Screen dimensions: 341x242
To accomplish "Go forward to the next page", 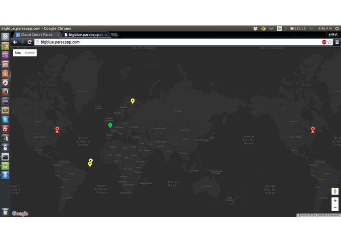I will (22, 42).
